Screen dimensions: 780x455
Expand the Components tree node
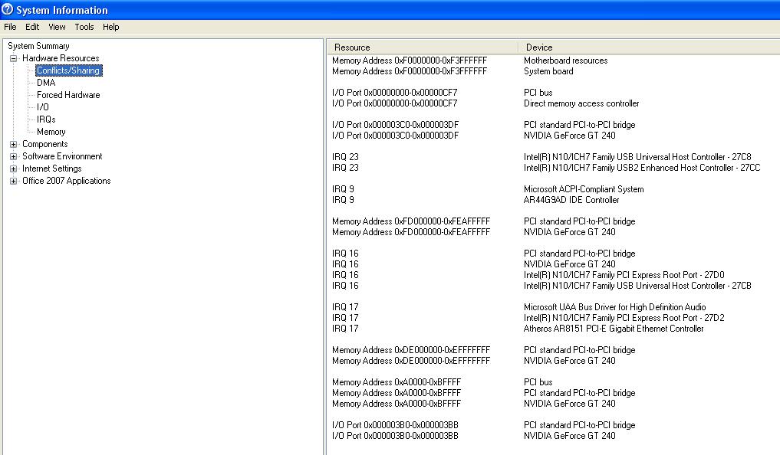pos(13,144)
